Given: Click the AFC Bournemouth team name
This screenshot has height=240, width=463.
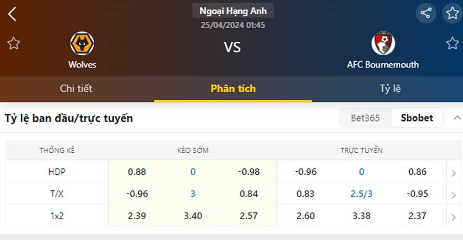Looking at the screenshot, I should [383, 65].
